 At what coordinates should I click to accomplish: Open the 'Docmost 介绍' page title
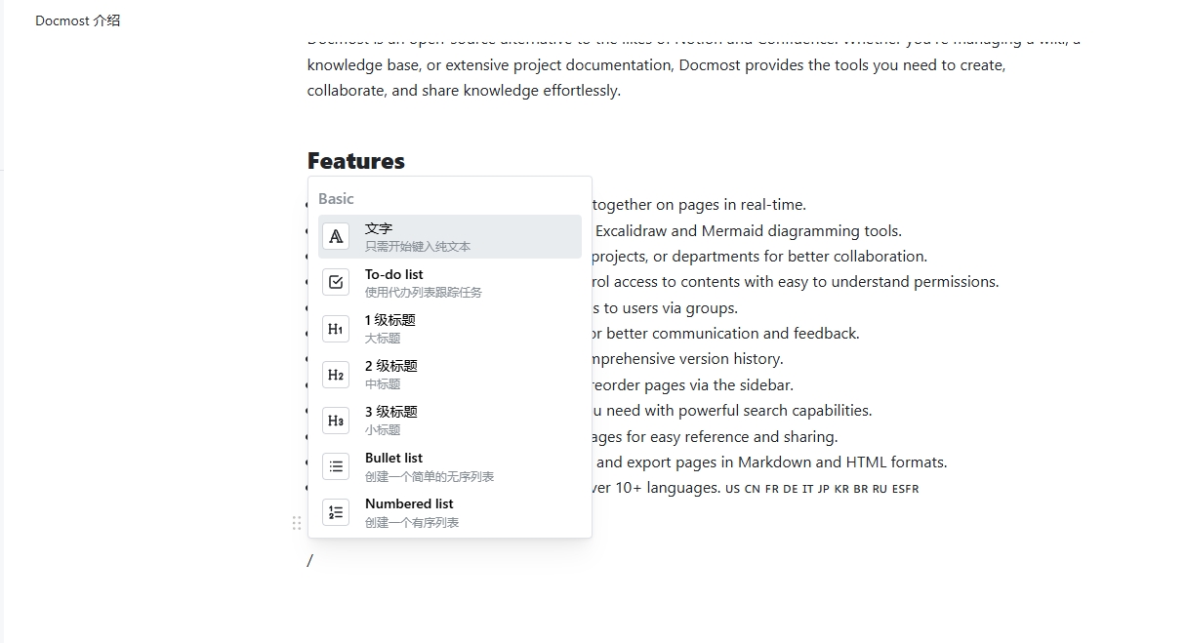point(78,20)
